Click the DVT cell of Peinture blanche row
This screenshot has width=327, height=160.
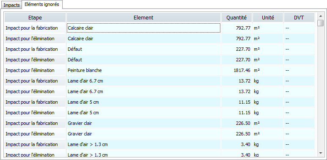point(299,70)
